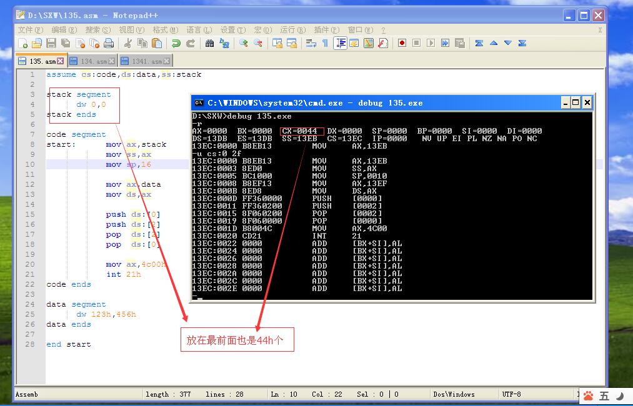Click the blue down-triangle toolbar icon
Screen dimensions: 633x406
[x=508, y=43]
